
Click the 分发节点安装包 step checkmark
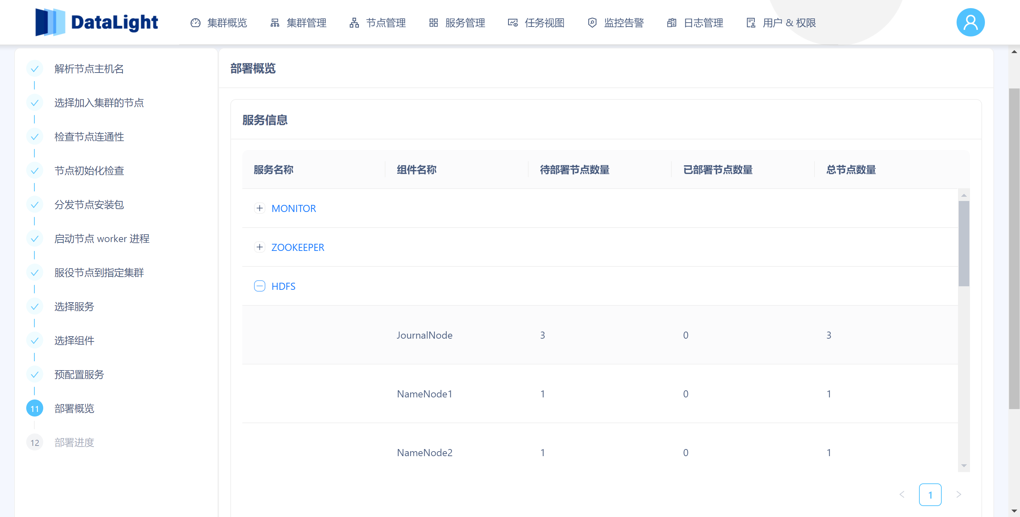[35, 205]
